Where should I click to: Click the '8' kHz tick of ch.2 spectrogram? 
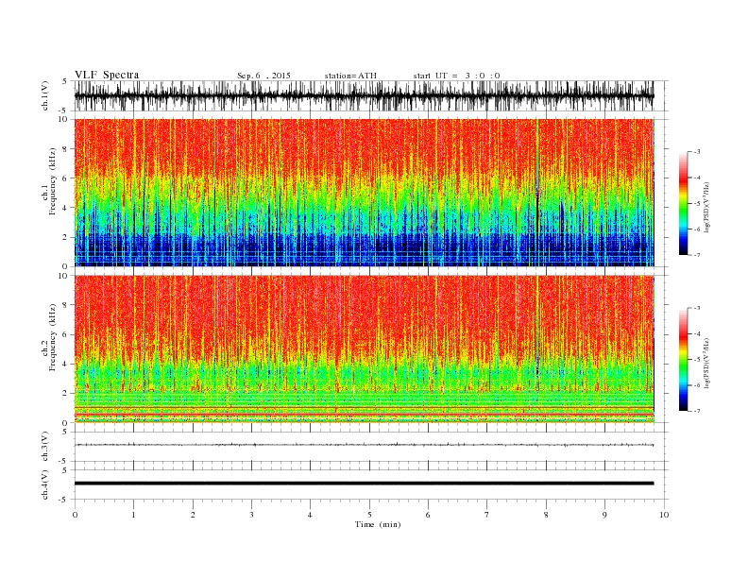coord(65,305)
